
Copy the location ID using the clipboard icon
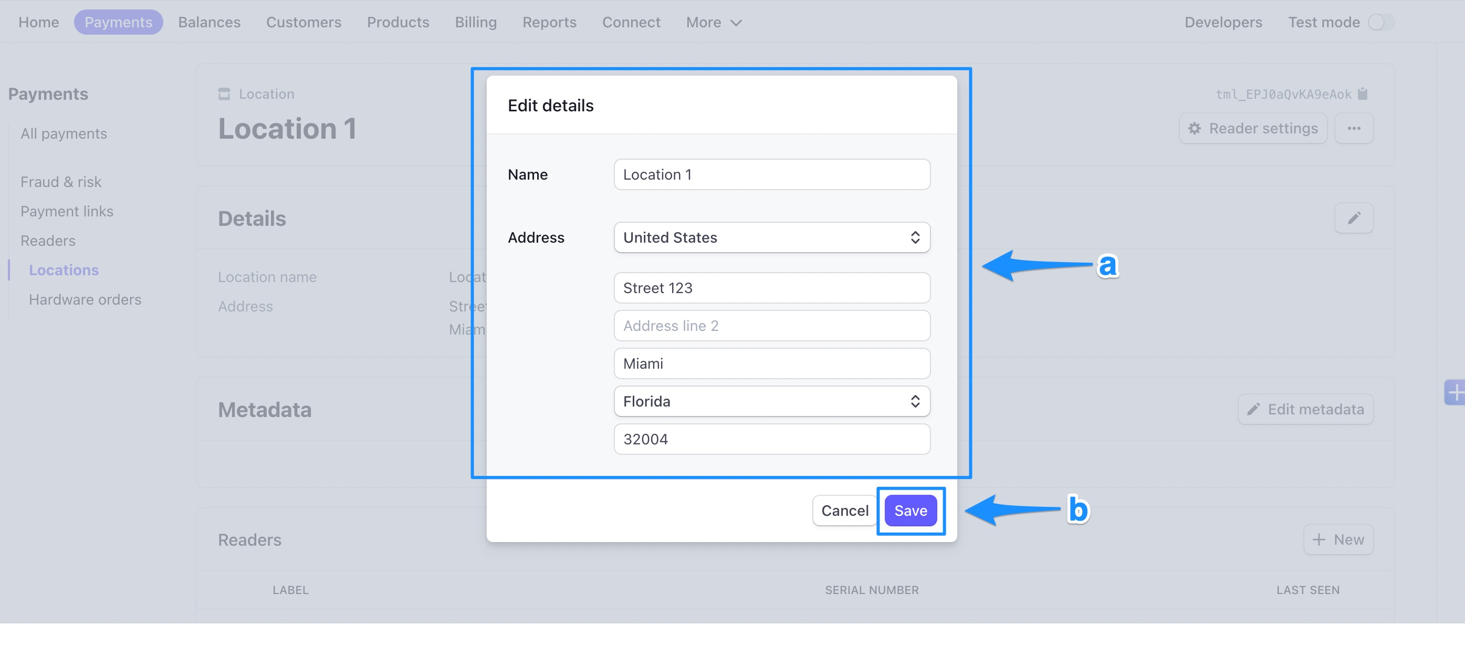tap(1362, 94)
